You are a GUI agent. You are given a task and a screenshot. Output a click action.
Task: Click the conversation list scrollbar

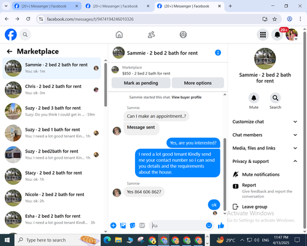[x=106, y=85]
